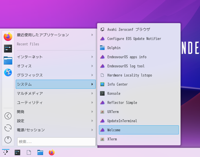Click the Info Center icon
This screenshot has width=200, height=157.
[x=102, y=84]
